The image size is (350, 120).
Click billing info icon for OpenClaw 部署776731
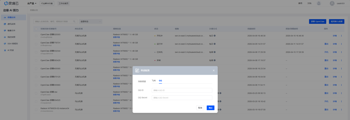click(x=215, y=44)
